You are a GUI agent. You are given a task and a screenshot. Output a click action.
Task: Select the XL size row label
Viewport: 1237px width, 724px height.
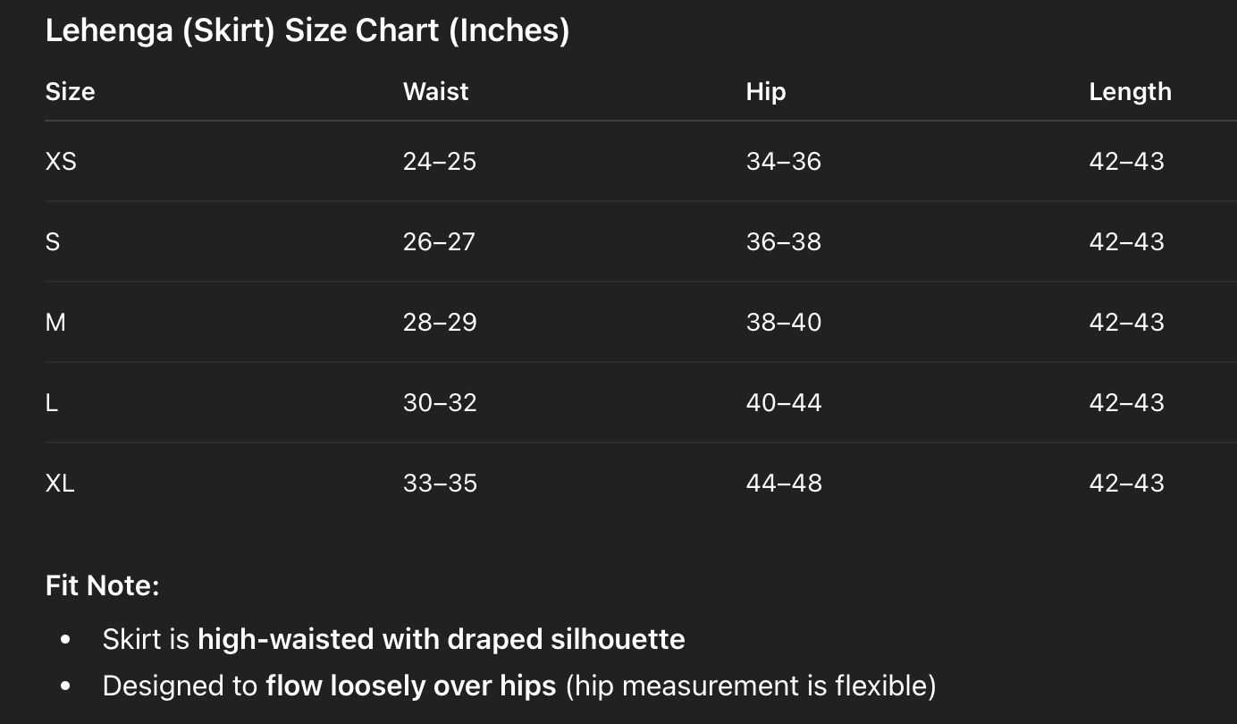click(x=60, y=484)
